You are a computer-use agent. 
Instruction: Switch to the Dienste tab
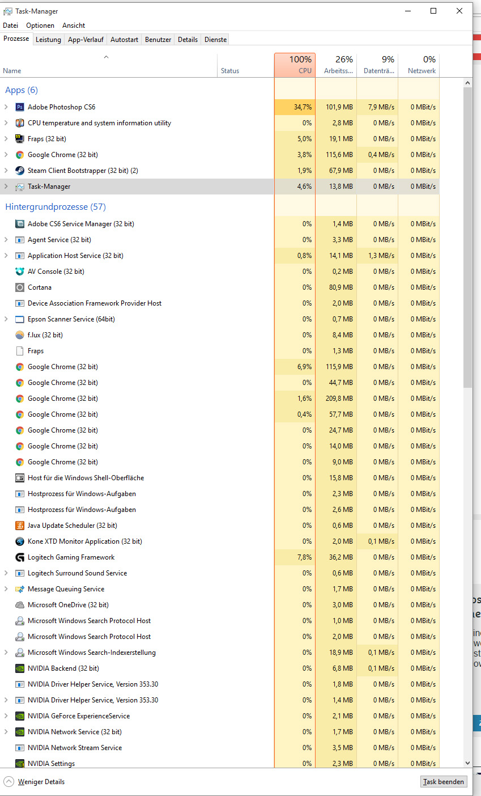pyautogui.click(x=215, y=40)
